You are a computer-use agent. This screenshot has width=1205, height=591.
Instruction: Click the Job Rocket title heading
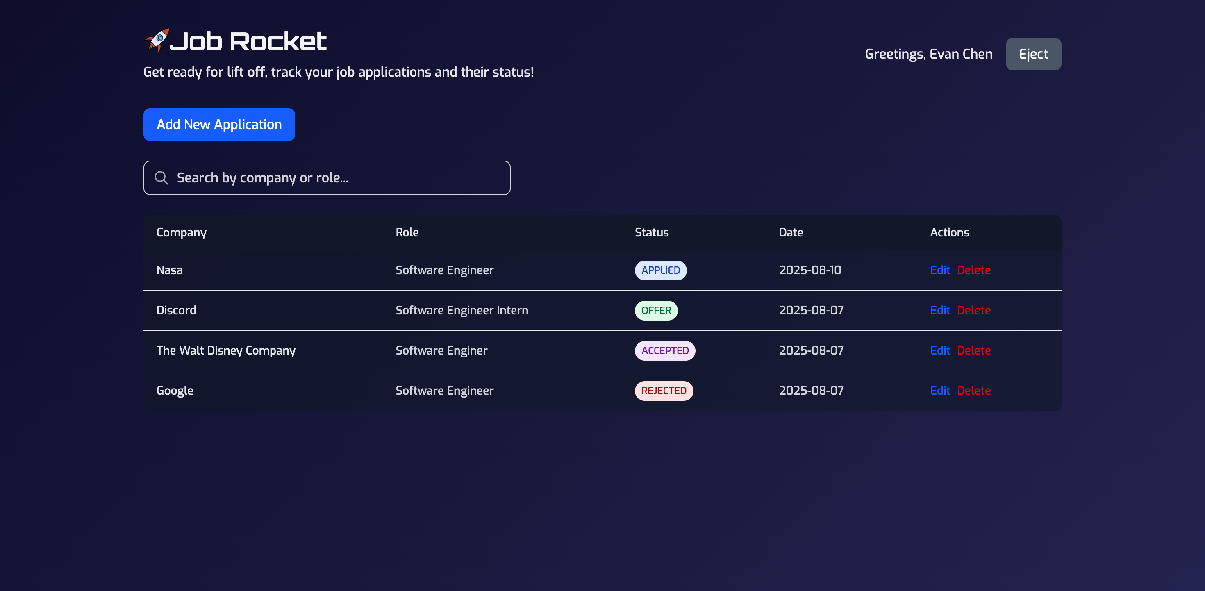tap(248, 41)
